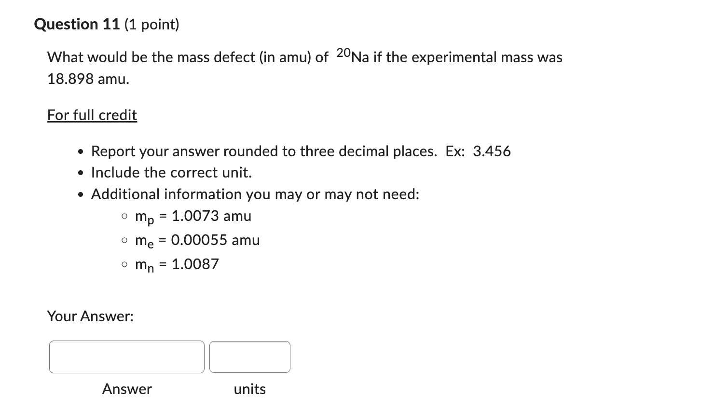
Task: Click the 'units' caption under the box
Action: [249, 389]
